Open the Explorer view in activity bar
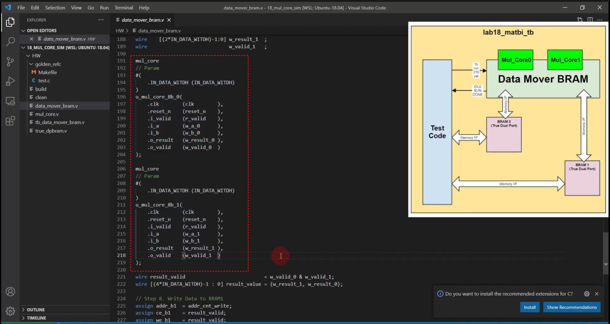610x324 pixels. point(10,22)
